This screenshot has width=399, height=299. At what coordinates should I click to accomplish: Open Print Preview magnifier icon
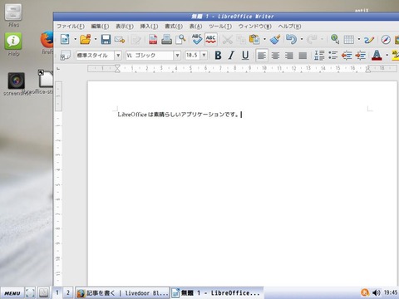pos(180,39)
